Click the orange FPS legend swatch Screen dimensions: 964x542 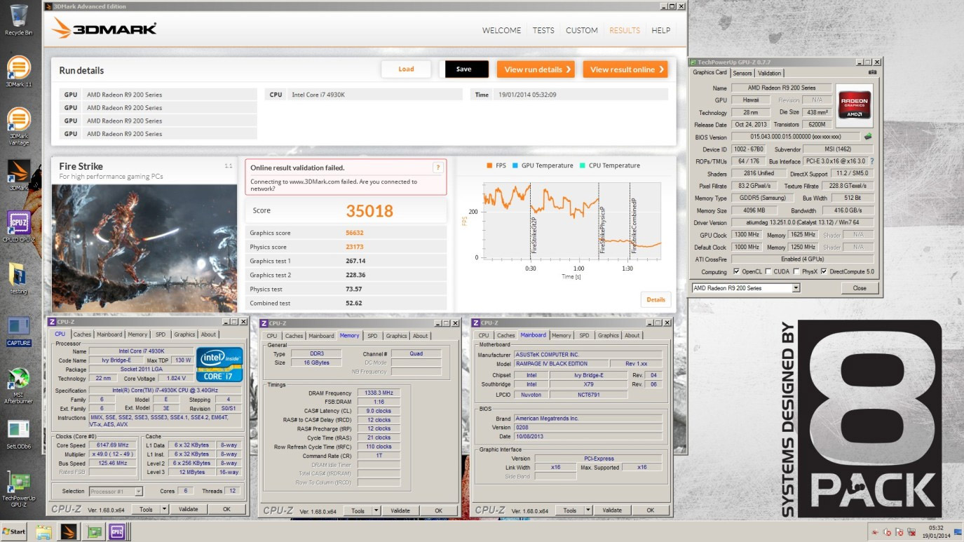pos(489,165)
